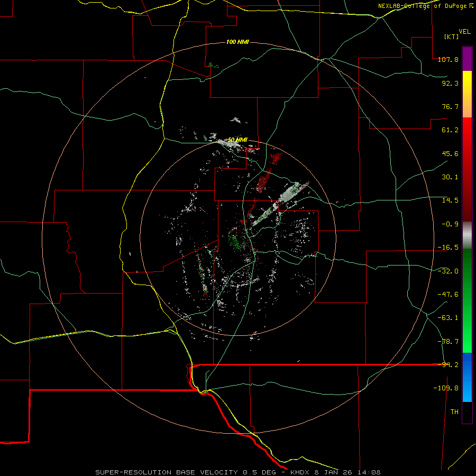Click the "-63.1" scale value
This screenshot has width=476, height=476.
click(x=448, y=318)
